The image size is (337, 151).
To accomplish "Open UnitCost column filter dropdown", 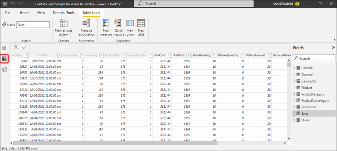I will tap(169, 56).
